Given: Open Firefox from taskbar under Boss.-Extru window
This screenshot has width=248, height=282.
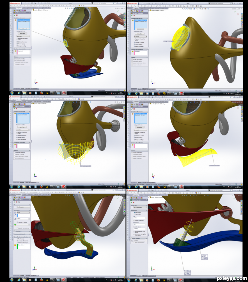Looking at the screenshot, I should pyautogui.click(x=41, y=280).
